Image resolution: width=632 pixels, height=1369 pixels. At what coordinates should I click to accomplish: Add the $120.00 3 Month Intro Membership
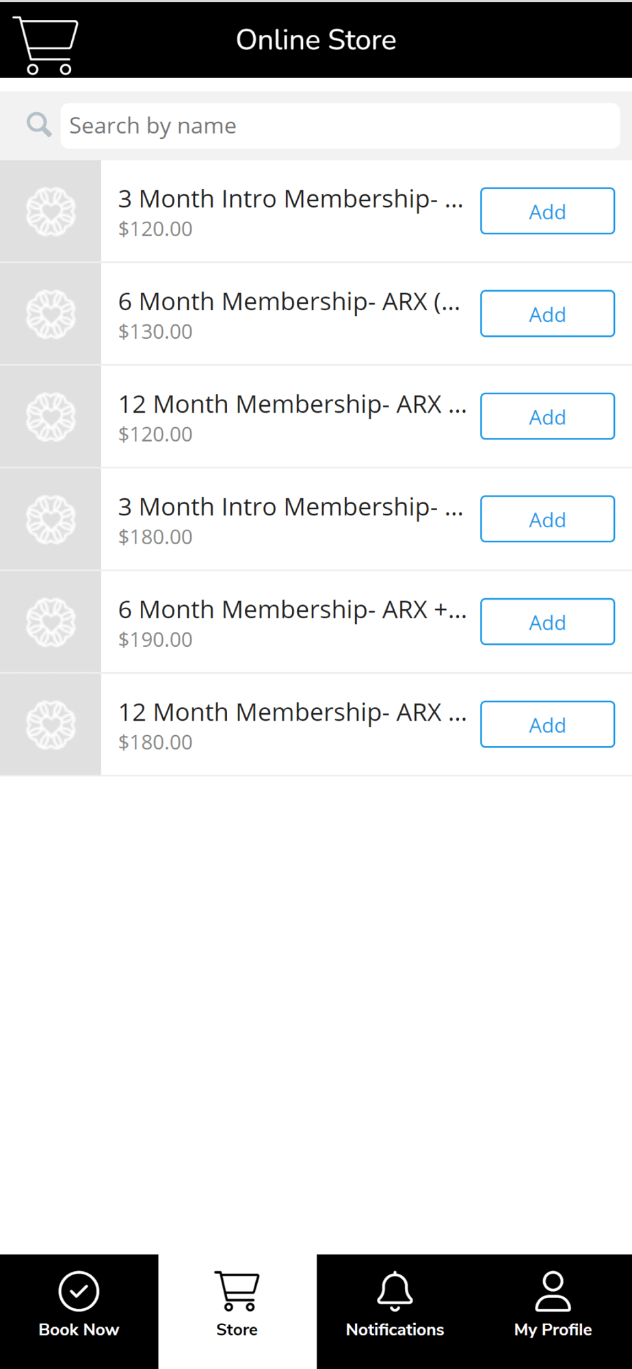pyautogui.click(x=547, y=212)
